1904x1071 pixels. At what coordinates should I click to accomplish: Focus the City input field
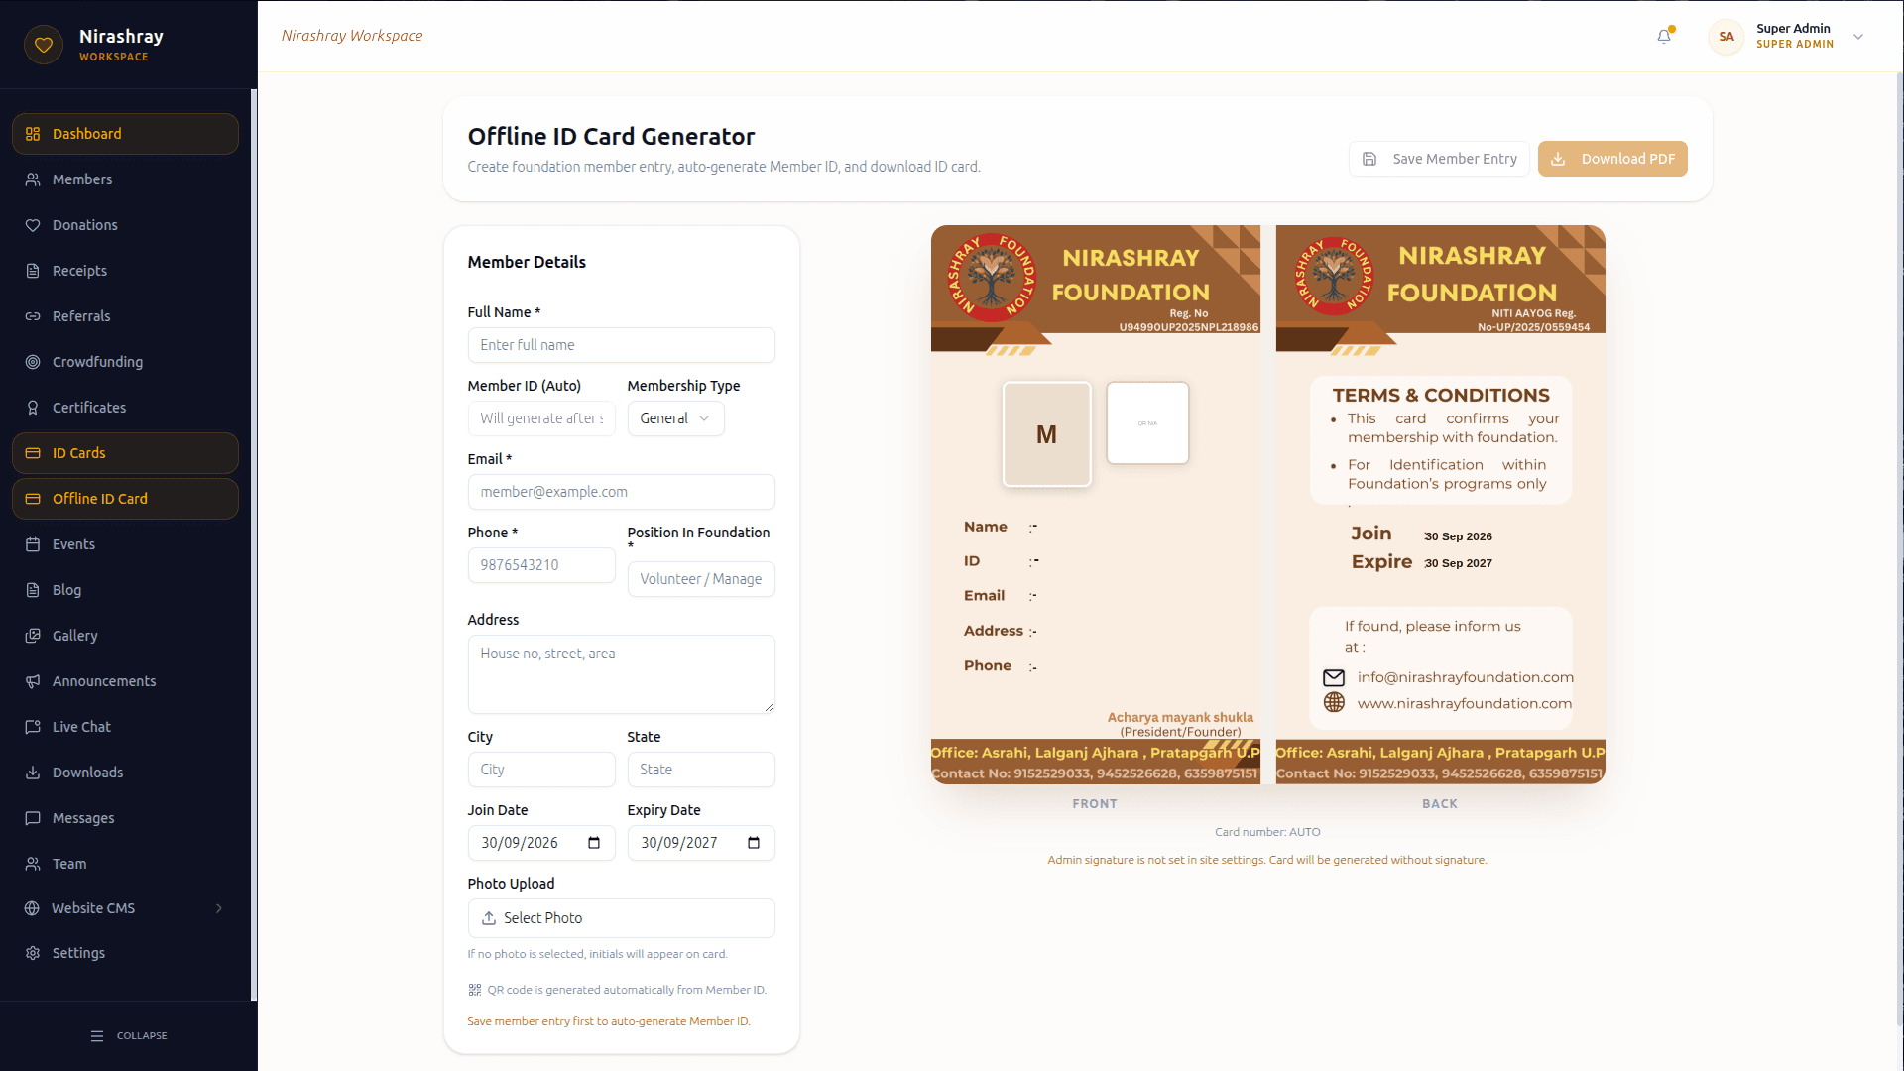[541, 770]
